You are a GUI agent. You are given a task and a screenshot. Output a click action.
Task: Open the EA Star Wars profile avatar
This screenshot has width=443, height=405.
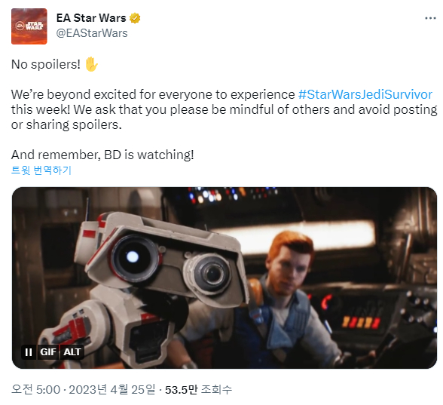29,26
